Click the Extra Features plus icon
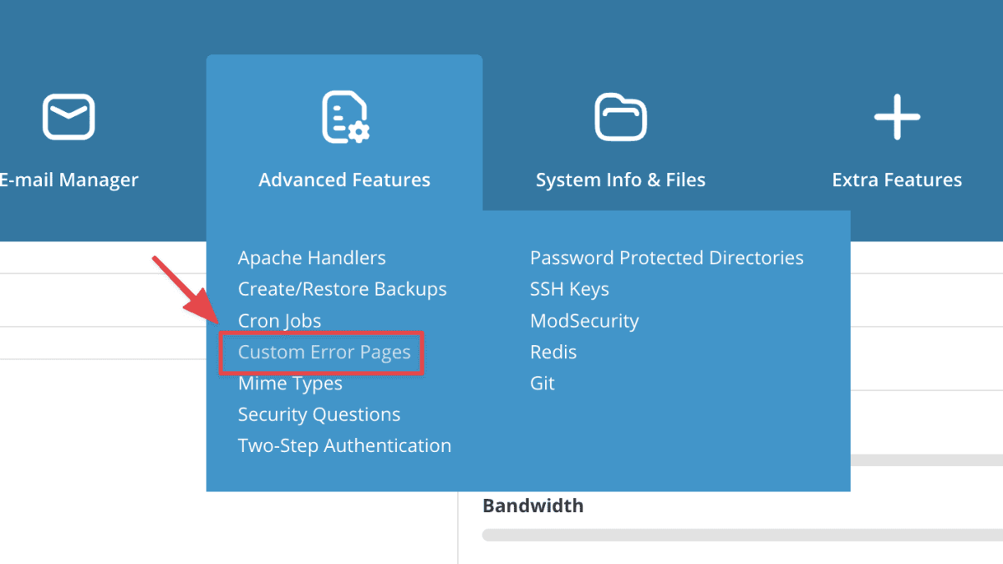The width and height of the screenshot is (1003, 564). point(897,117)
